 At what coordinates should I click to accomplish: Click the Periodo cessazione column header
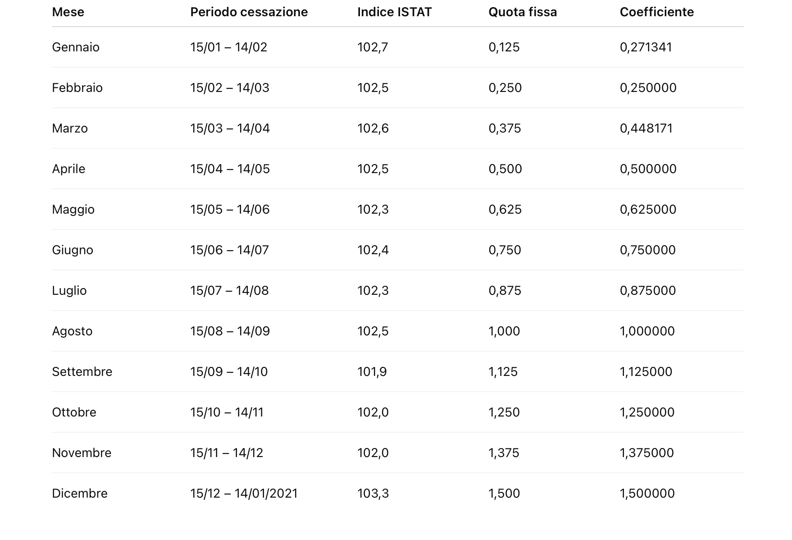pos(249,12)
